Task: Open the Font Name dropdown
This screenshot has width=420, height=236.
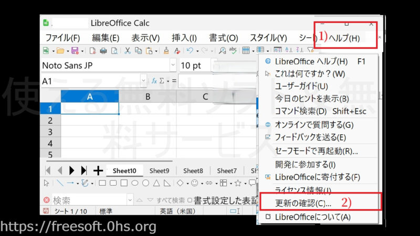Action: pos(173,66)
